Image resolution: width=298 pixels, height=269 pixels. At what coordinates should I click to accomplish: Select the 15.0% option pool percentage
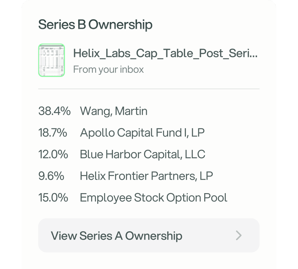point(53,197)
